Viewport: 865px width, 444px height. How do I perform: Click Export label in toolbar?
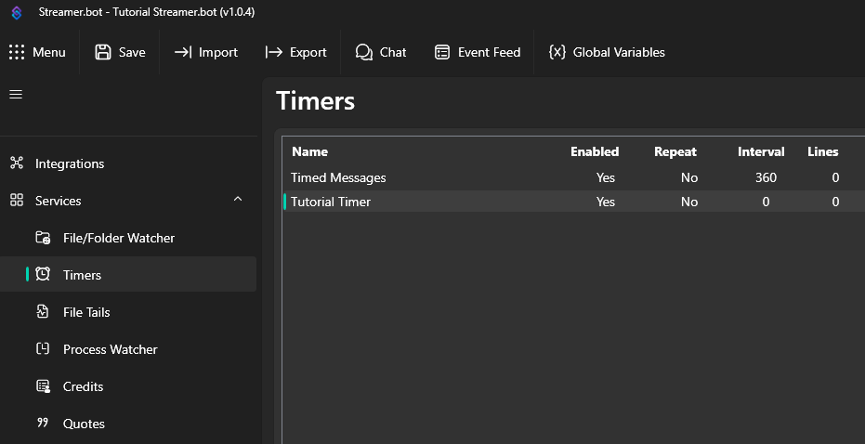308,52
